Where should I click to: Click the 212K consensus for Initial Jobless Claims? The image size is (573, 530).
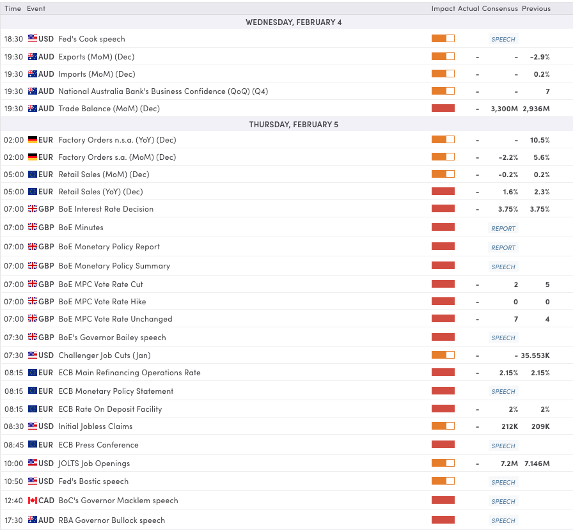point(510,426)
